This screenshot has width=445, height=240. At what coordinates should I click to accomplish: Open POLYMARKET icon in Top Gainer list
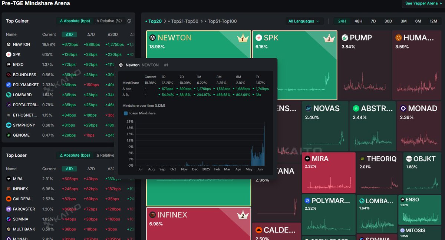(9, 85)
